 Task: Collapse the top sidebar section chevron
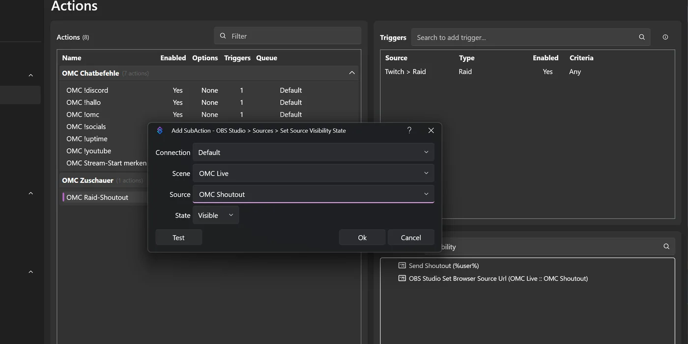30,75
